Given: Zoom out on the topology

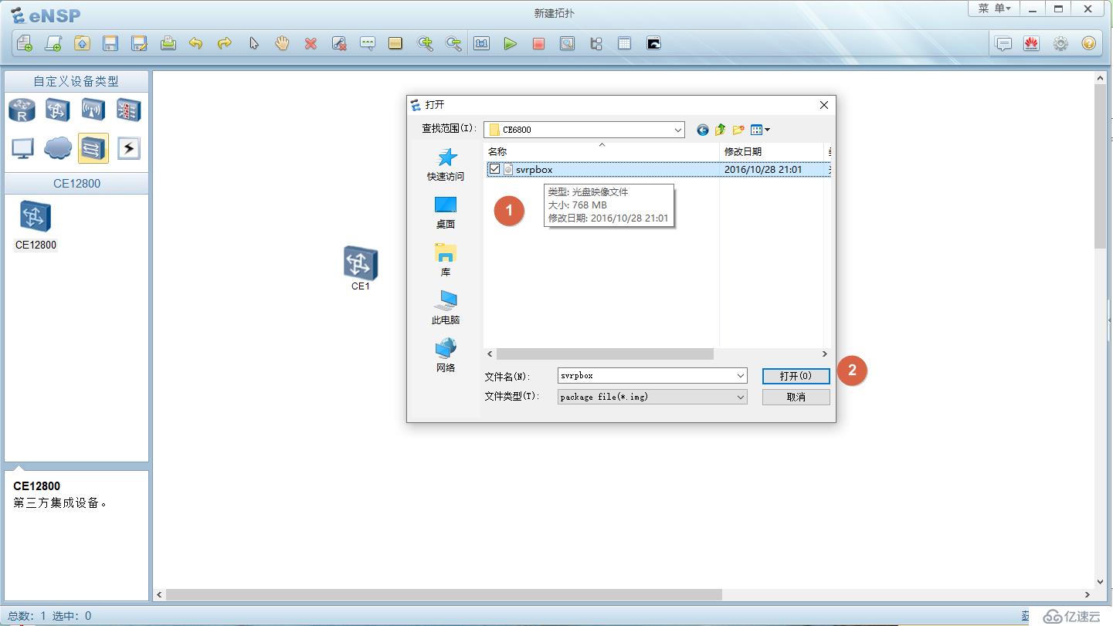Looking at the screenshot, I should click(453, 43).
